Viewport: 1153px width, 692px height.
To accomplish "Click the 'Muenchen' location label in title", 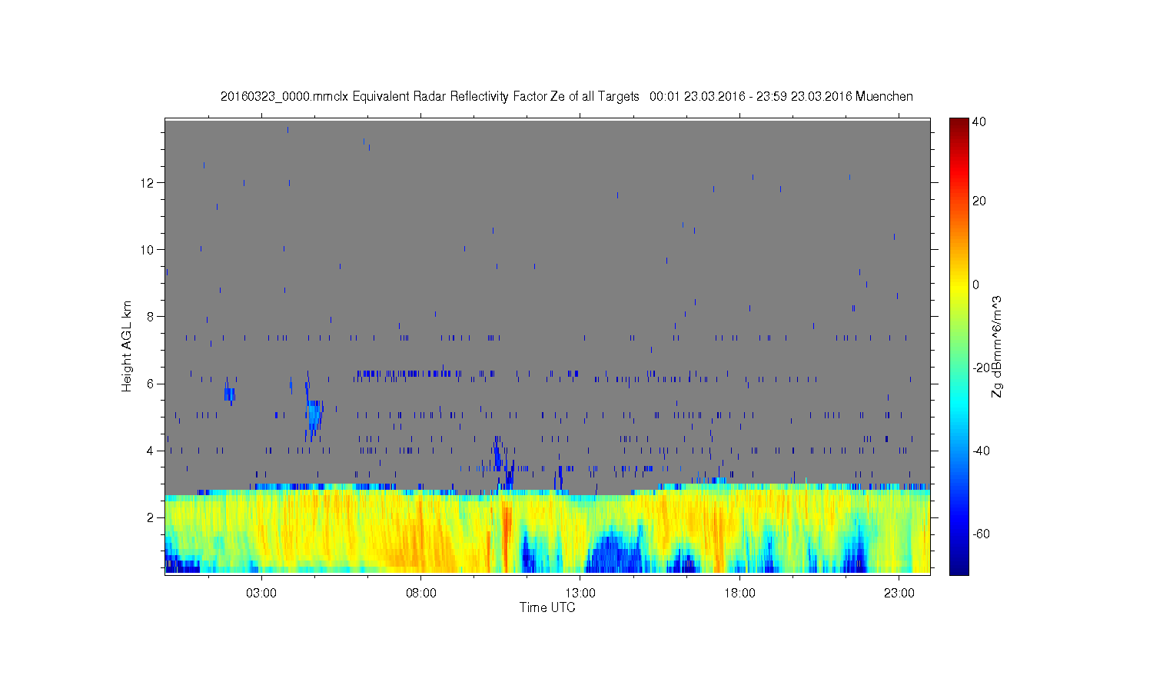I will pos(884,97).
